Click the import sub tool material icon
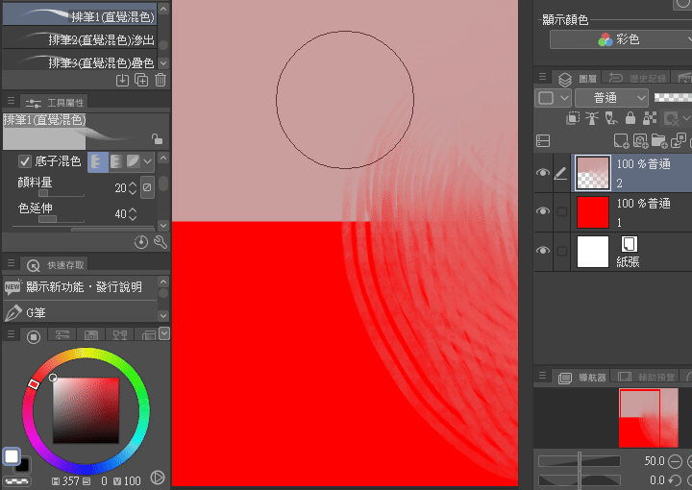The height and width of the screenshot is (490, 692). click(x=122, y=81)
